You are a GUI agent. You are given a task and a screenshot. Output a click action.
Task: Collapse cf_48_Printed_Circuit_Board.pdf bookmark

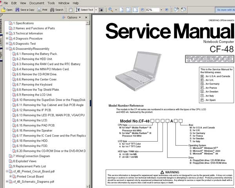[7, 171]
